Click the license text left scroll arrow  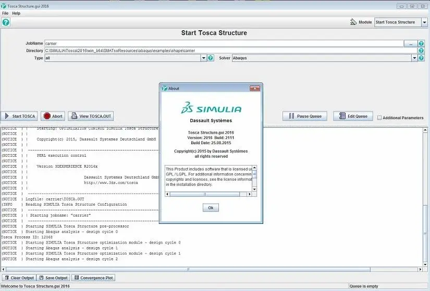(x=167, y=194)
